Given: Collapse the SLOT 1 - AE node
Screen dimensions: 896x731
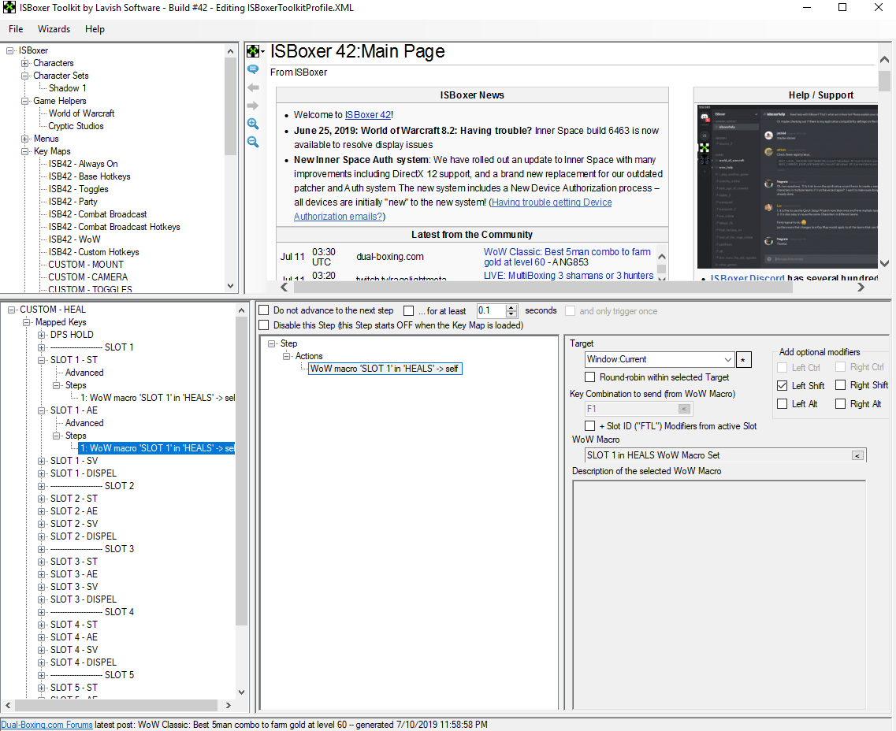Looking at the screenshot, I should tap(41, 410).
